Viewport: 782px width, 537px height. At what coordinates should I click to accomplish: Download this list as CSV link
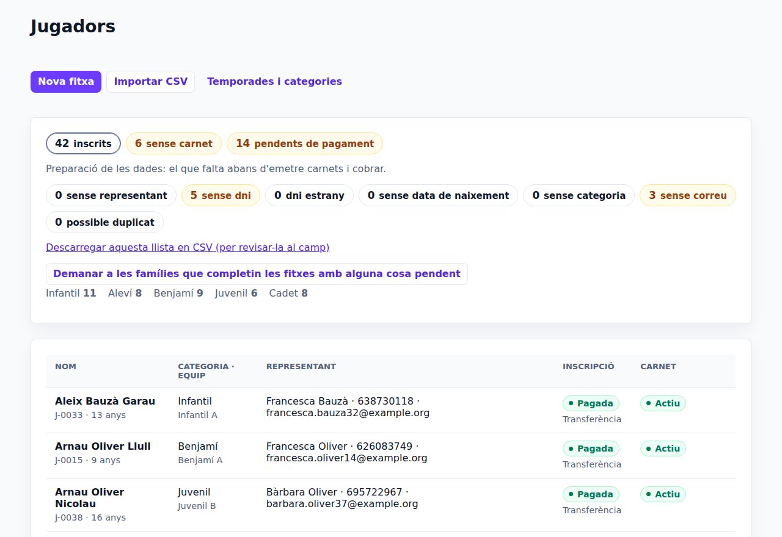[188, 247]
